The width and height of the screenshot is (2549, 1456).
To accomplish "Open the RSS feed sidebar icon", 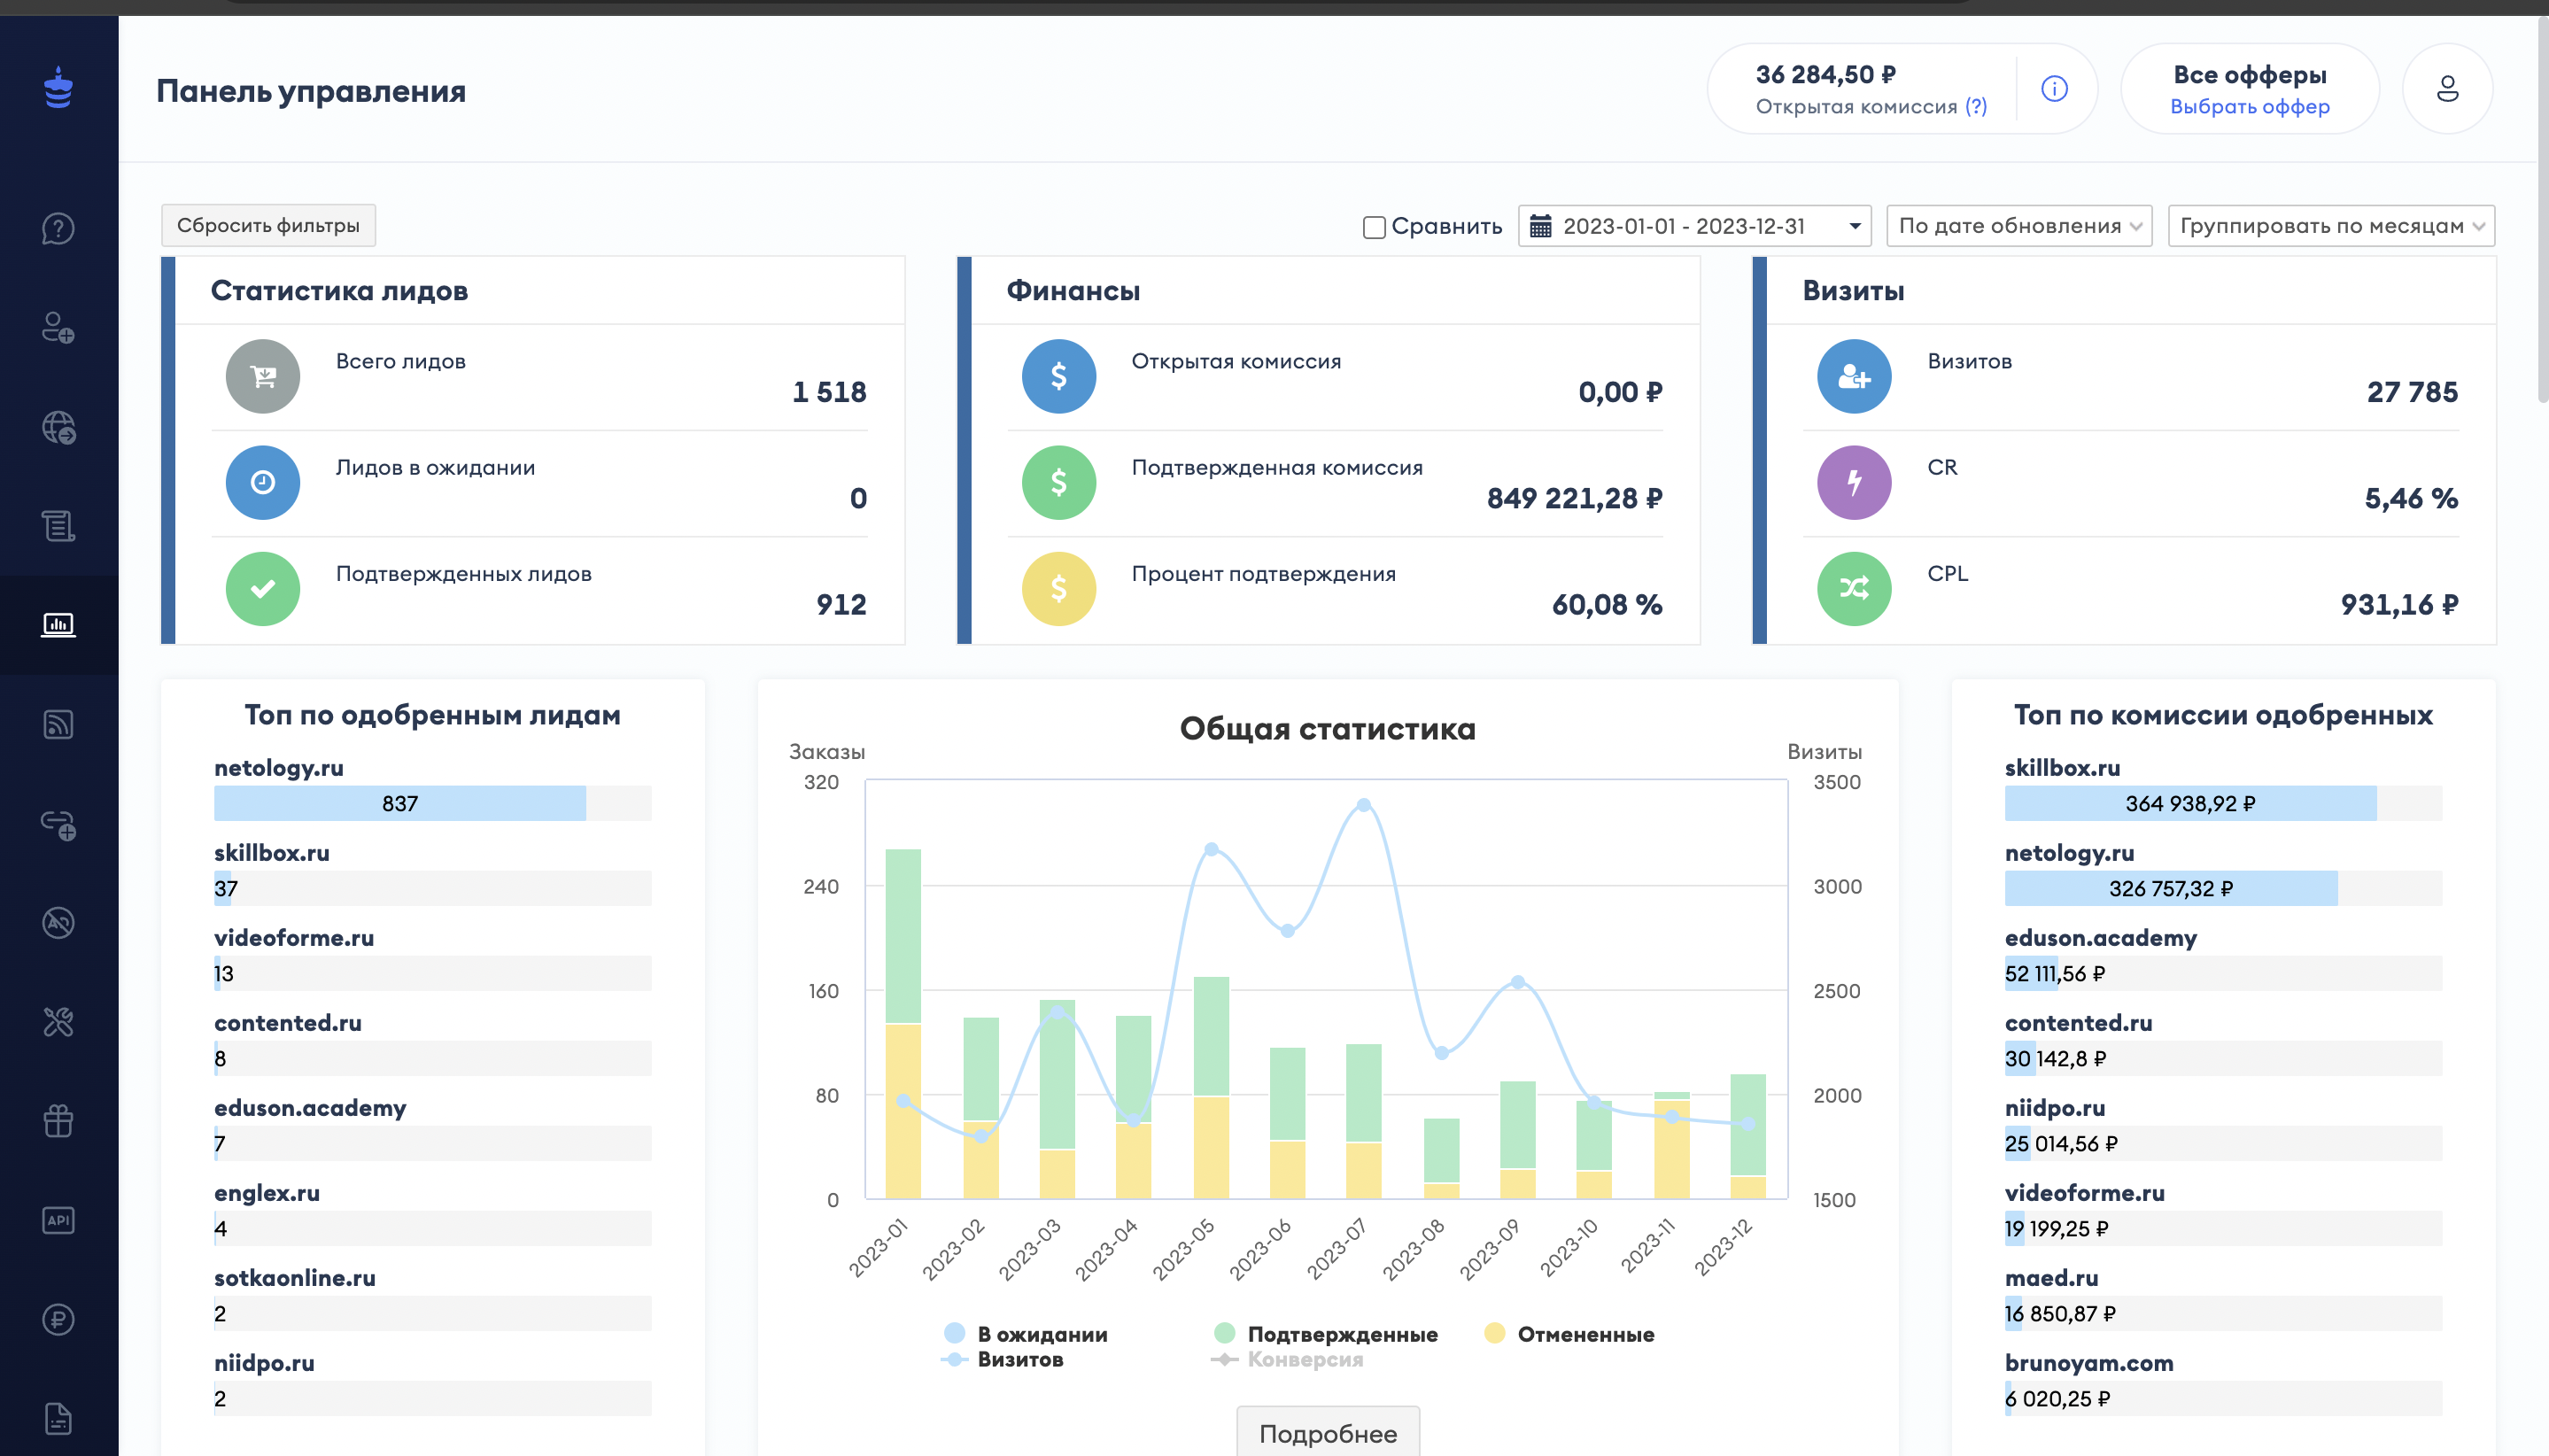I will (x=58, y=724).
